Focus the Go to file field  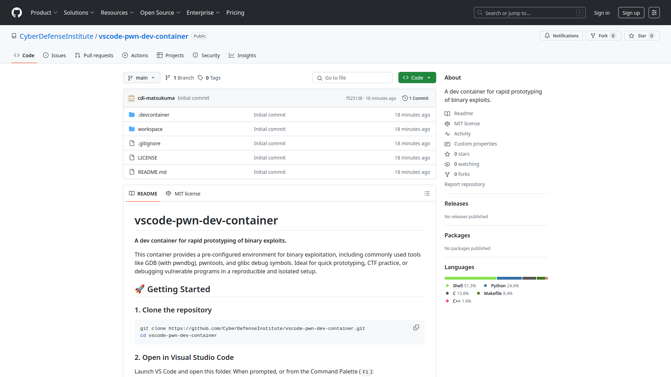click(353, 77)
